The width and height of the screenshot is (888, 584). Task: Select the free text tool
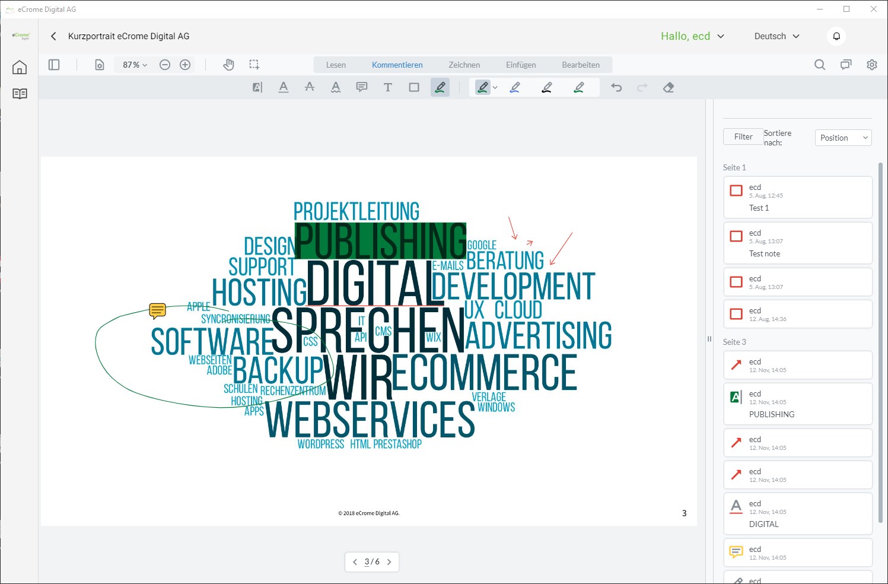tap(388, 88)
